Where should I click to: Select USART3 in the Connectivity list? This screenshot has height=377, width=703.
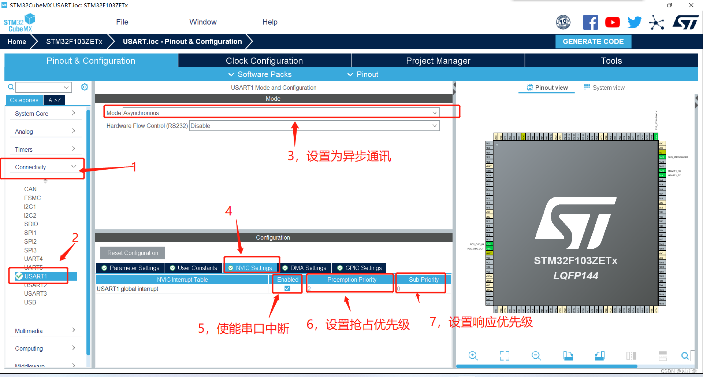(36, 293)
